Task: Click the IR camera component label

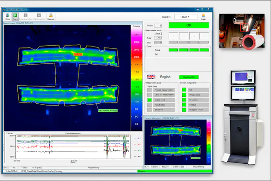Action: tap(198, 100)
